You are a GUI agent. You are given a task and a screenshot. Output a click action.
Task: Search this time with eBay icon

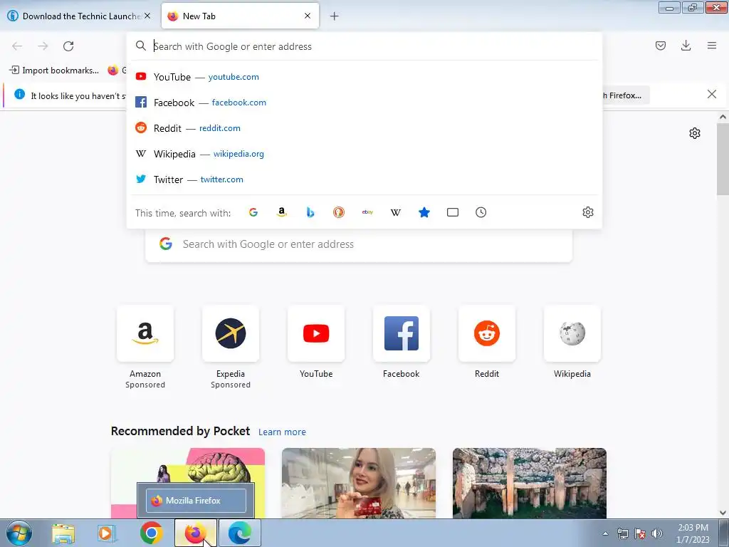[x=367, y=212]
